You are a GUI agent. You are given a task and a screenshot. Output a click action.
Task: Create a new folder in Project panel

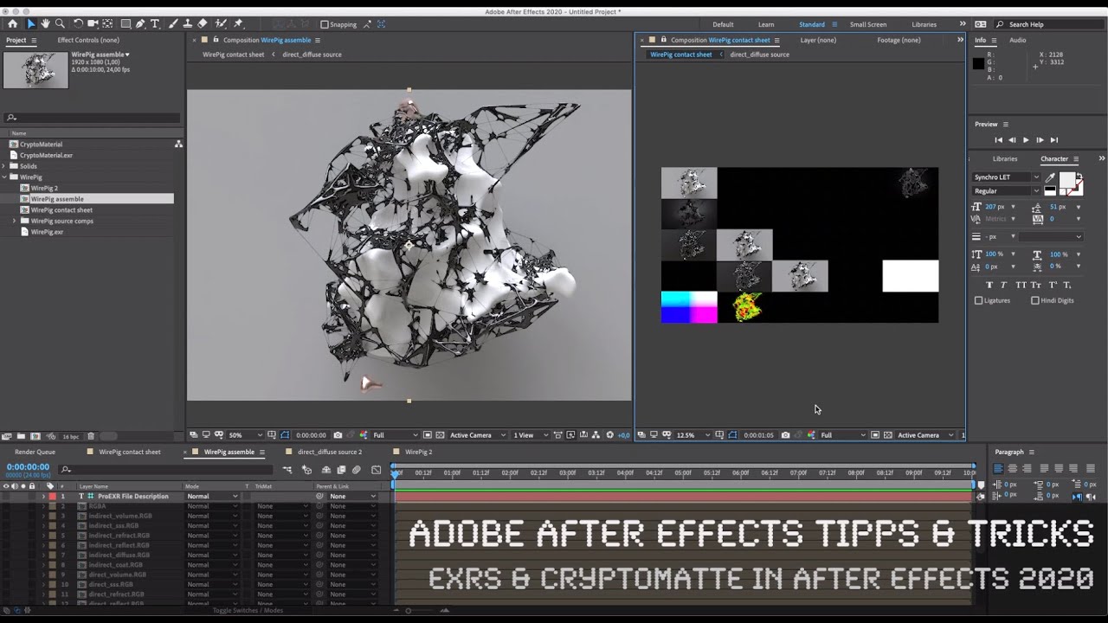tap(22, 436)
